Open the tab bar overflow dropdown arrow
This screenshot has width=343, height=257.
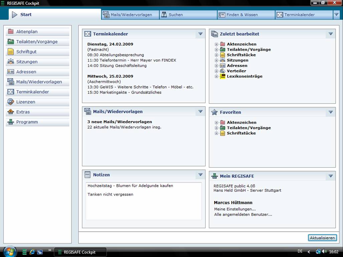pos(336,15)
